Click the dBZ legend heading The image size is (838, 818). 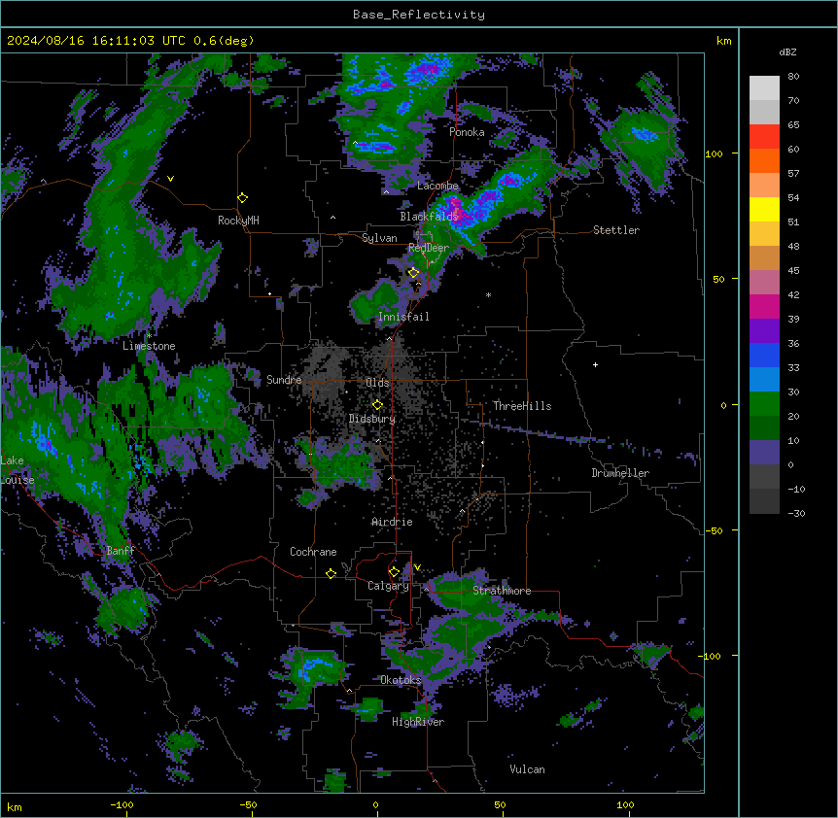pyautogui.click(x=787, y=52)
